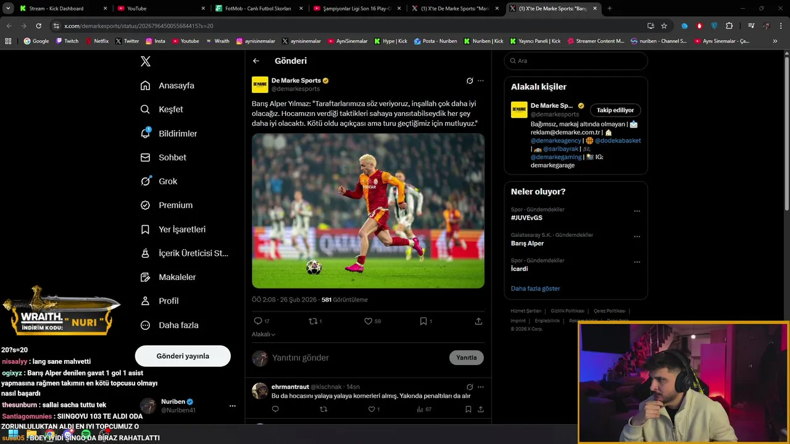
Task: Open @dodekabasket profile link
Action: pyautogui.click(x=618, y=141)
